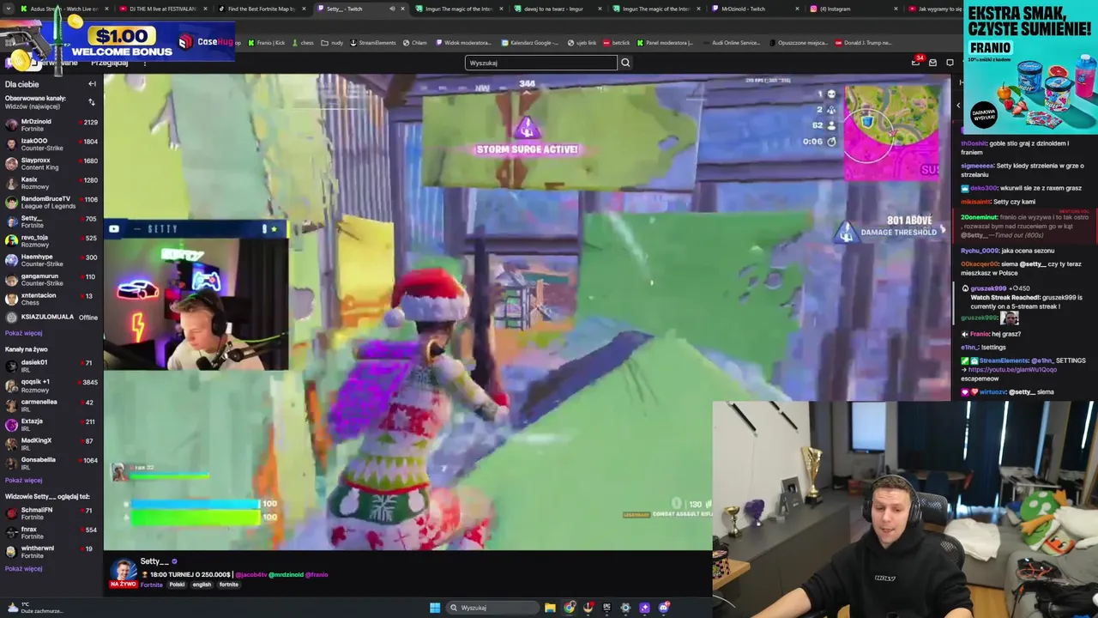
Task: Open Kalendarz Google bookmark
Action: coord(528,42)
